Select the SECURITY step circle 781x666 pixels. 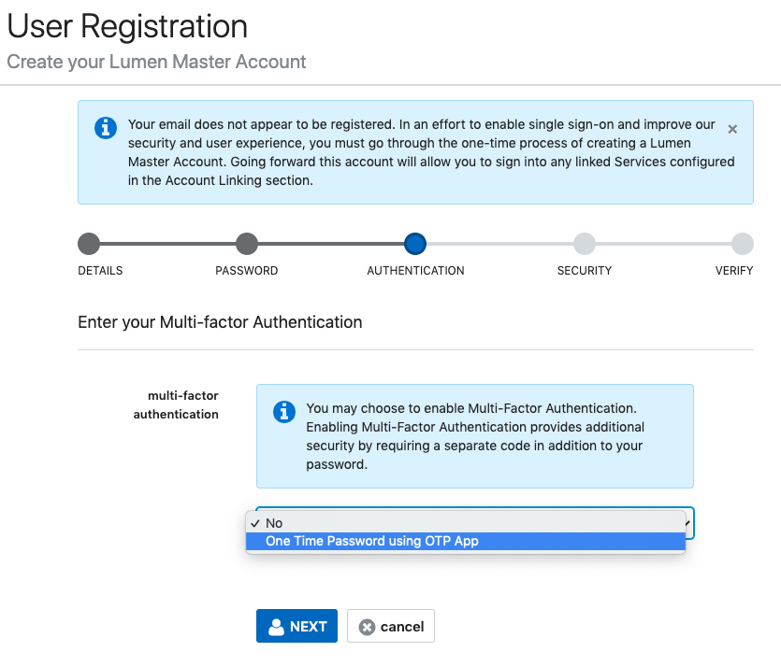[x=585, y=244]
